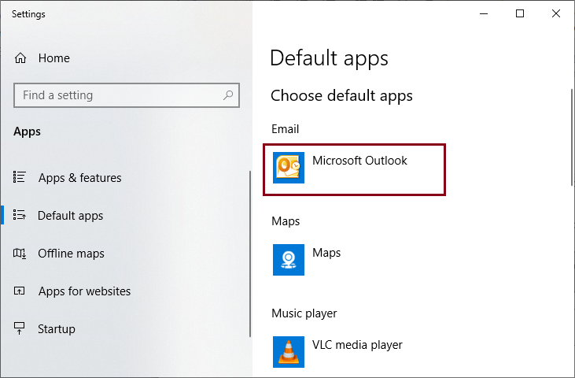Click the Offline maps icon
Viewport: 575px width, 378px height.
(20, 254)
